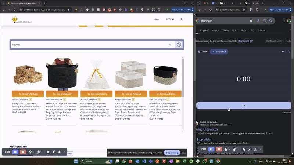Viewport: 294px width, 165px height.
Task: Select cursor tool in left recorder toolbar
Action: click(x=48, y=152)
